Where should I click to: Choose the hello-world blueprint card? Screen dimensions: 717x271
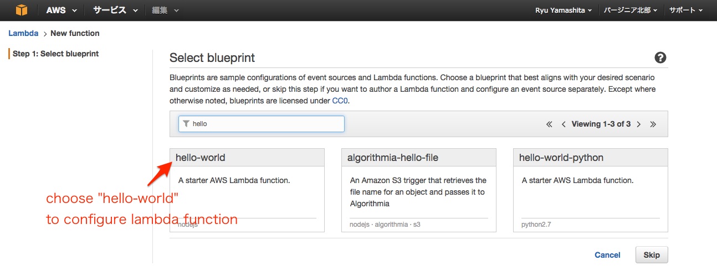[247, 190]
